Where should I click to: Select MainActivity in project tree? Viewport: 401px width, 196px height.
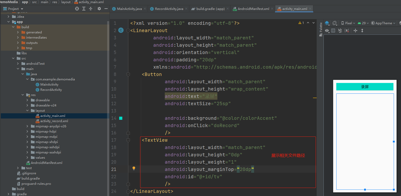tap(49, 85)
